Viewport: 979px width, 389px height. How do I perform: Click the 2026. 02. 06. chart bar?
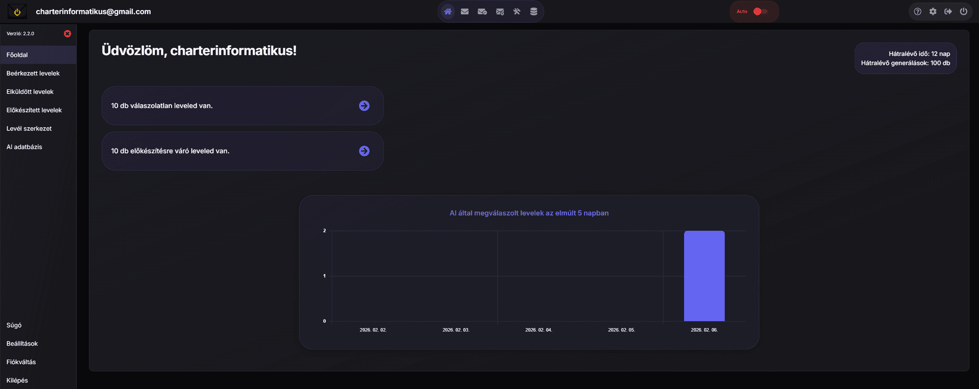click(704, 276)
